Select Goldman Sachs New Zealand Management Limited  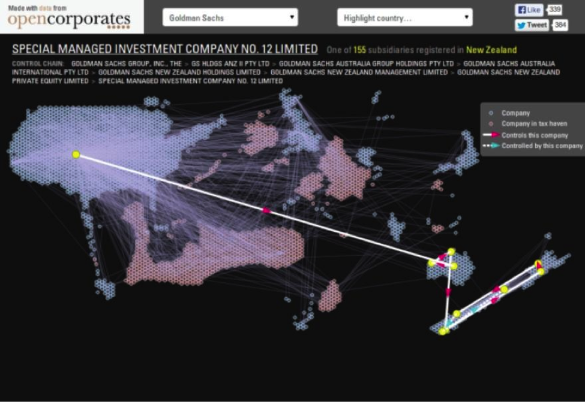point(359,72)
